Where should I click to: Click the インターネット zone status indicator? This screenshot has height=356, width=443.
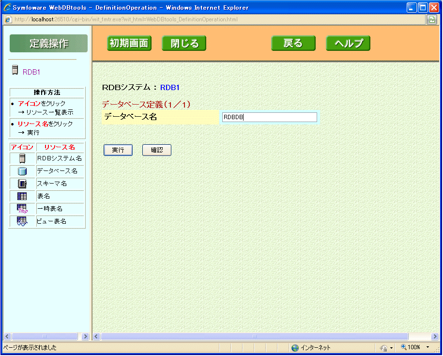(x=311, y=348)
